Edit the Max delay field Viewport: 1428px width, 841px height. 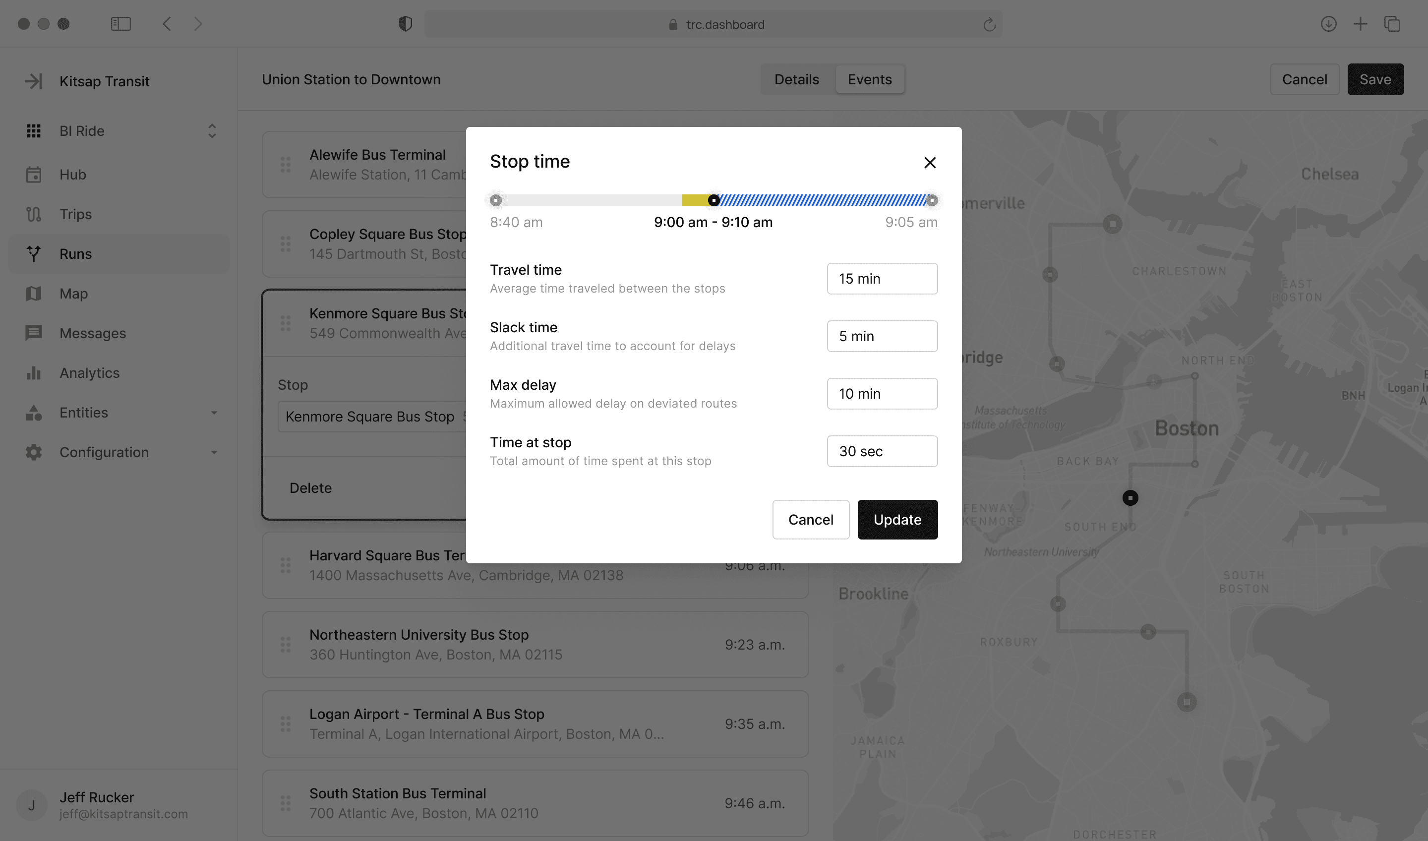coord(882,394)
